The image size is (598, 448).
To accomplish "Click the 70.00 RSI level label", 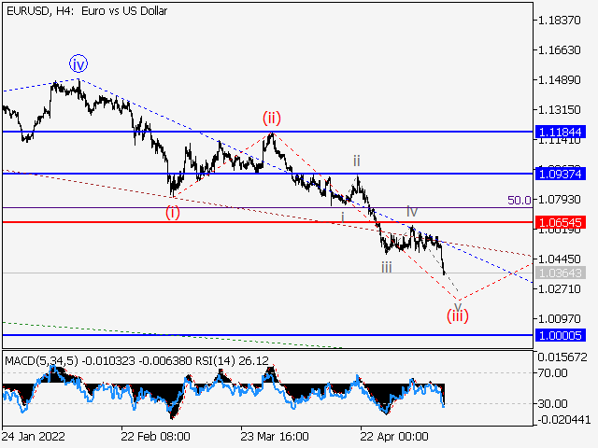I will click(552, 373).
